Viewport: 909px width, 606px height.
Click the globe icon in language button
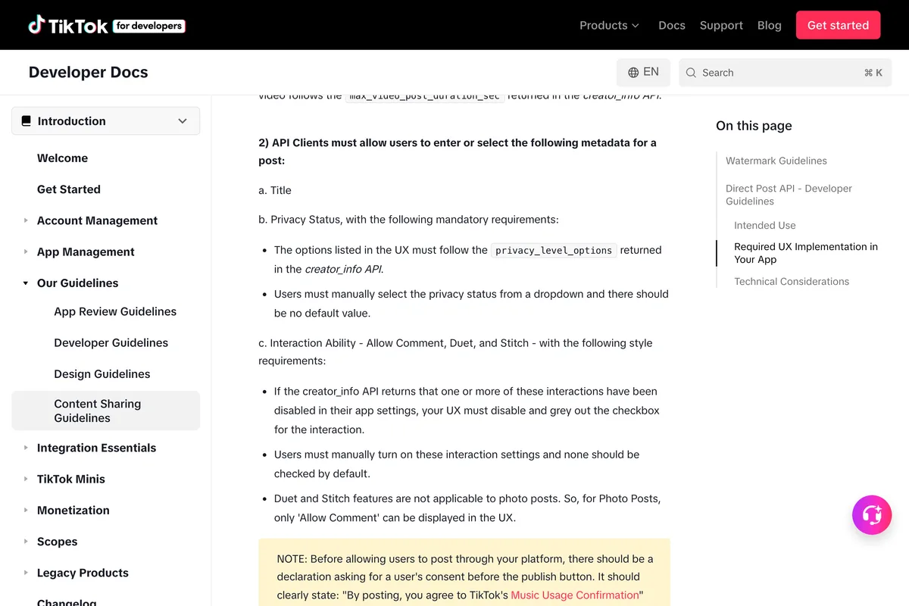coord(633,73)
